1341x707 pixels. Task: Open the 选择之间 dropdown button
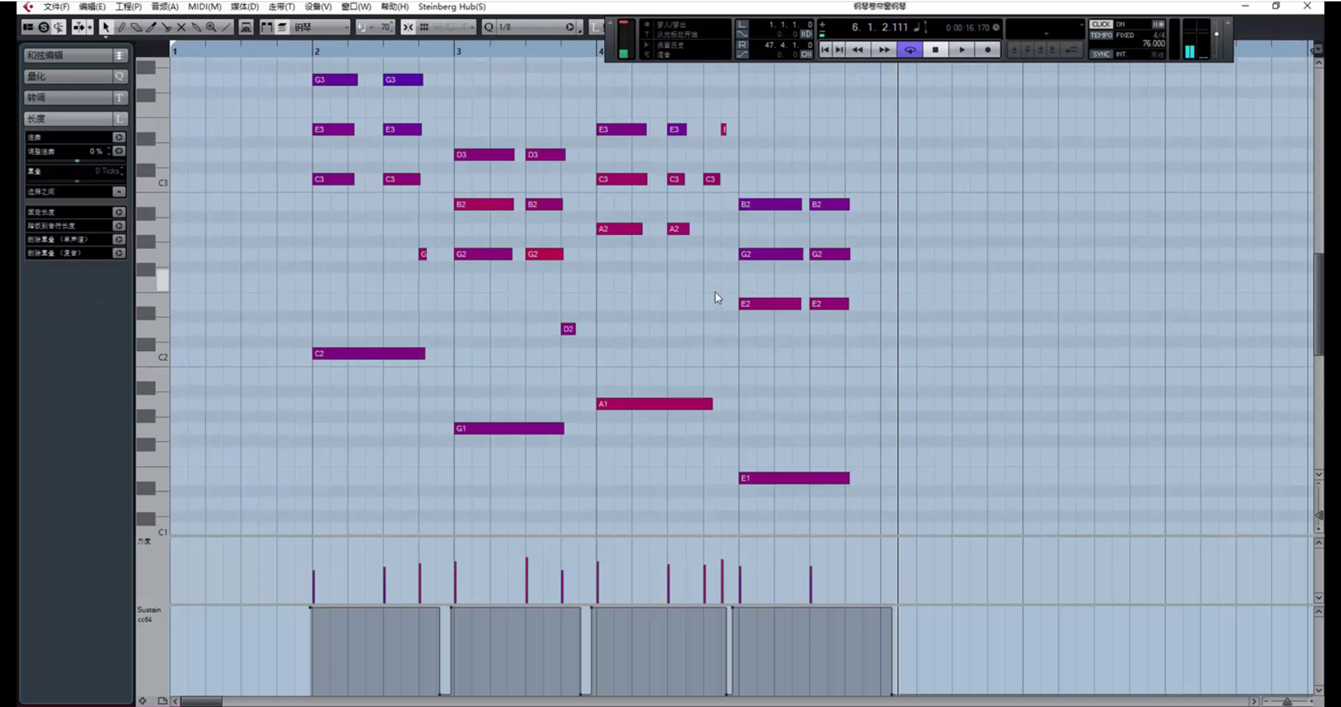click(x=119, y=191)
